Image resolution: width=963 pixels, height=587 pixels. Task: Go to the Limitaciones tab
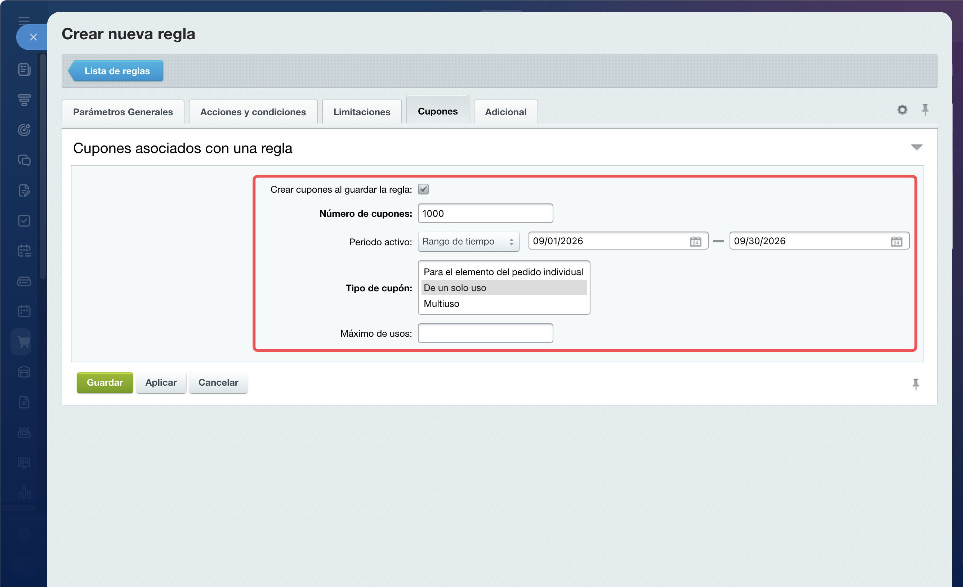coord(361,112)
